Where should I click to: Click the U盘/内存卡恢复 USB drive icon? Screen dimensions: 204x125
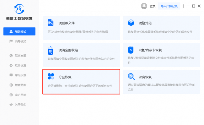pyautogui.click(x=131, y=50)
